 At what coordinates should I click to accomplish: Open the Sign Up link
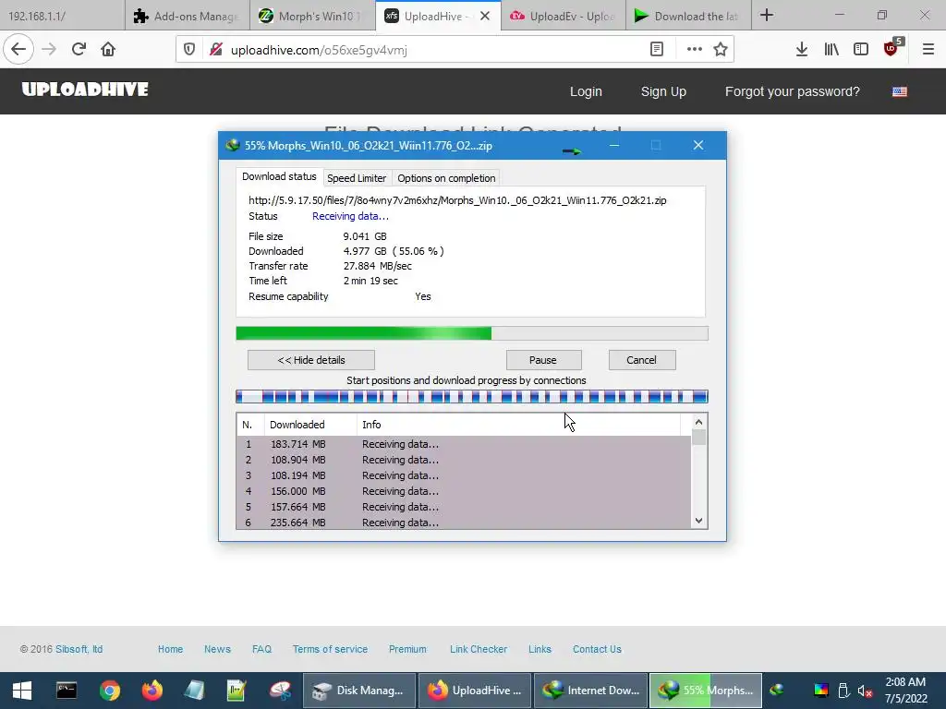(x=663, y=91)
